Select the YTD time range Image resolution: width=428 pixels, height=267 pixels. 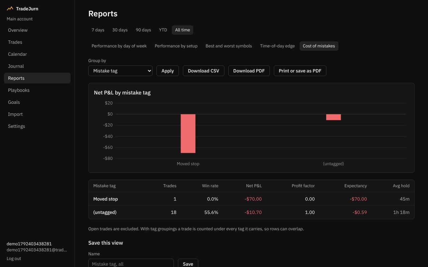point(163,30)
